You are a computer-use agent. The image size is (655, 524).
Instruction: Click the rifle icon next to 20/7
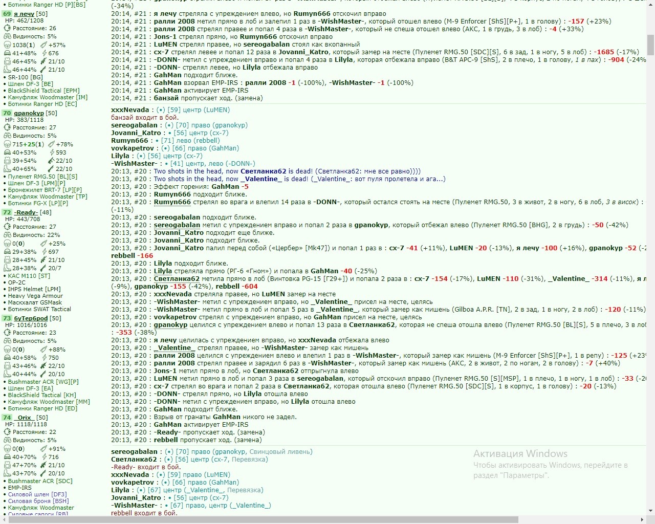[x=43, y=268]
